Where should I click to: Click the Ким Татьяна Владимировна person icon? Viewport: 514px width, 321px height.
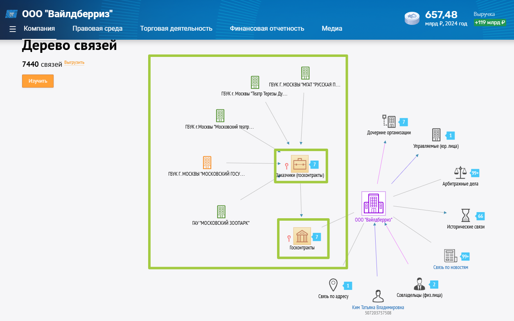click(378, 296)
